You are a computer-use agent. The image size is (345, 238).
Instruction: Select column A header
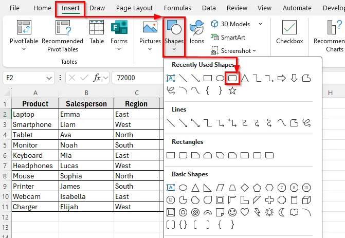35,93
